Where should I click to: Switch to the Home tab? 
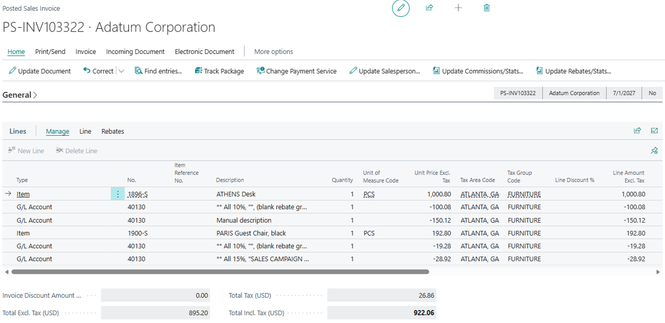16,52
